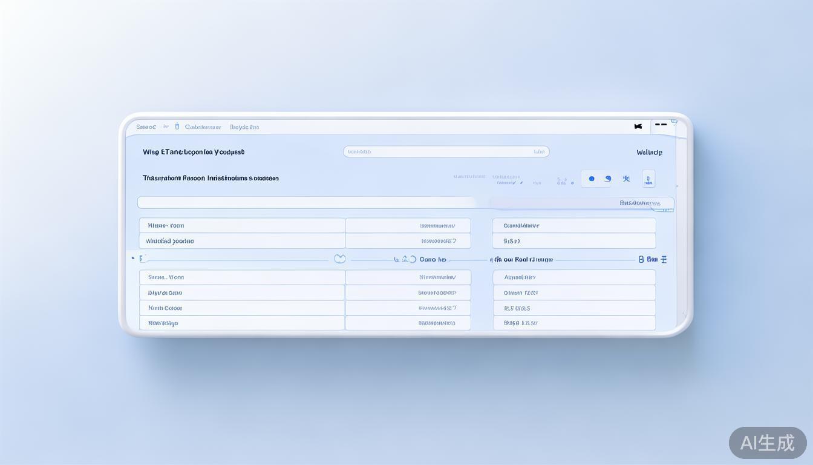Click the lines icon at divider's right end

(x=664, y=259)
